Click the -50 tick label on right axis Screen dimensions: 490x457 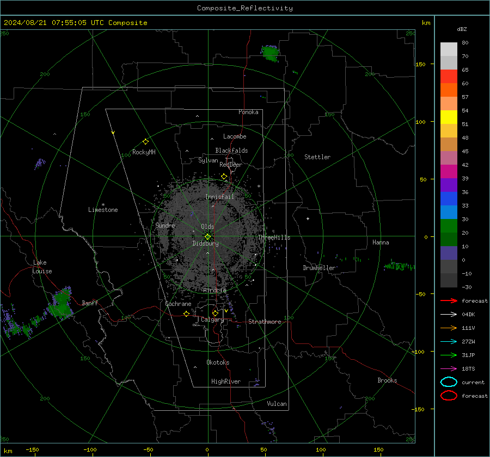pyautogui.click(x=421, y=294)
